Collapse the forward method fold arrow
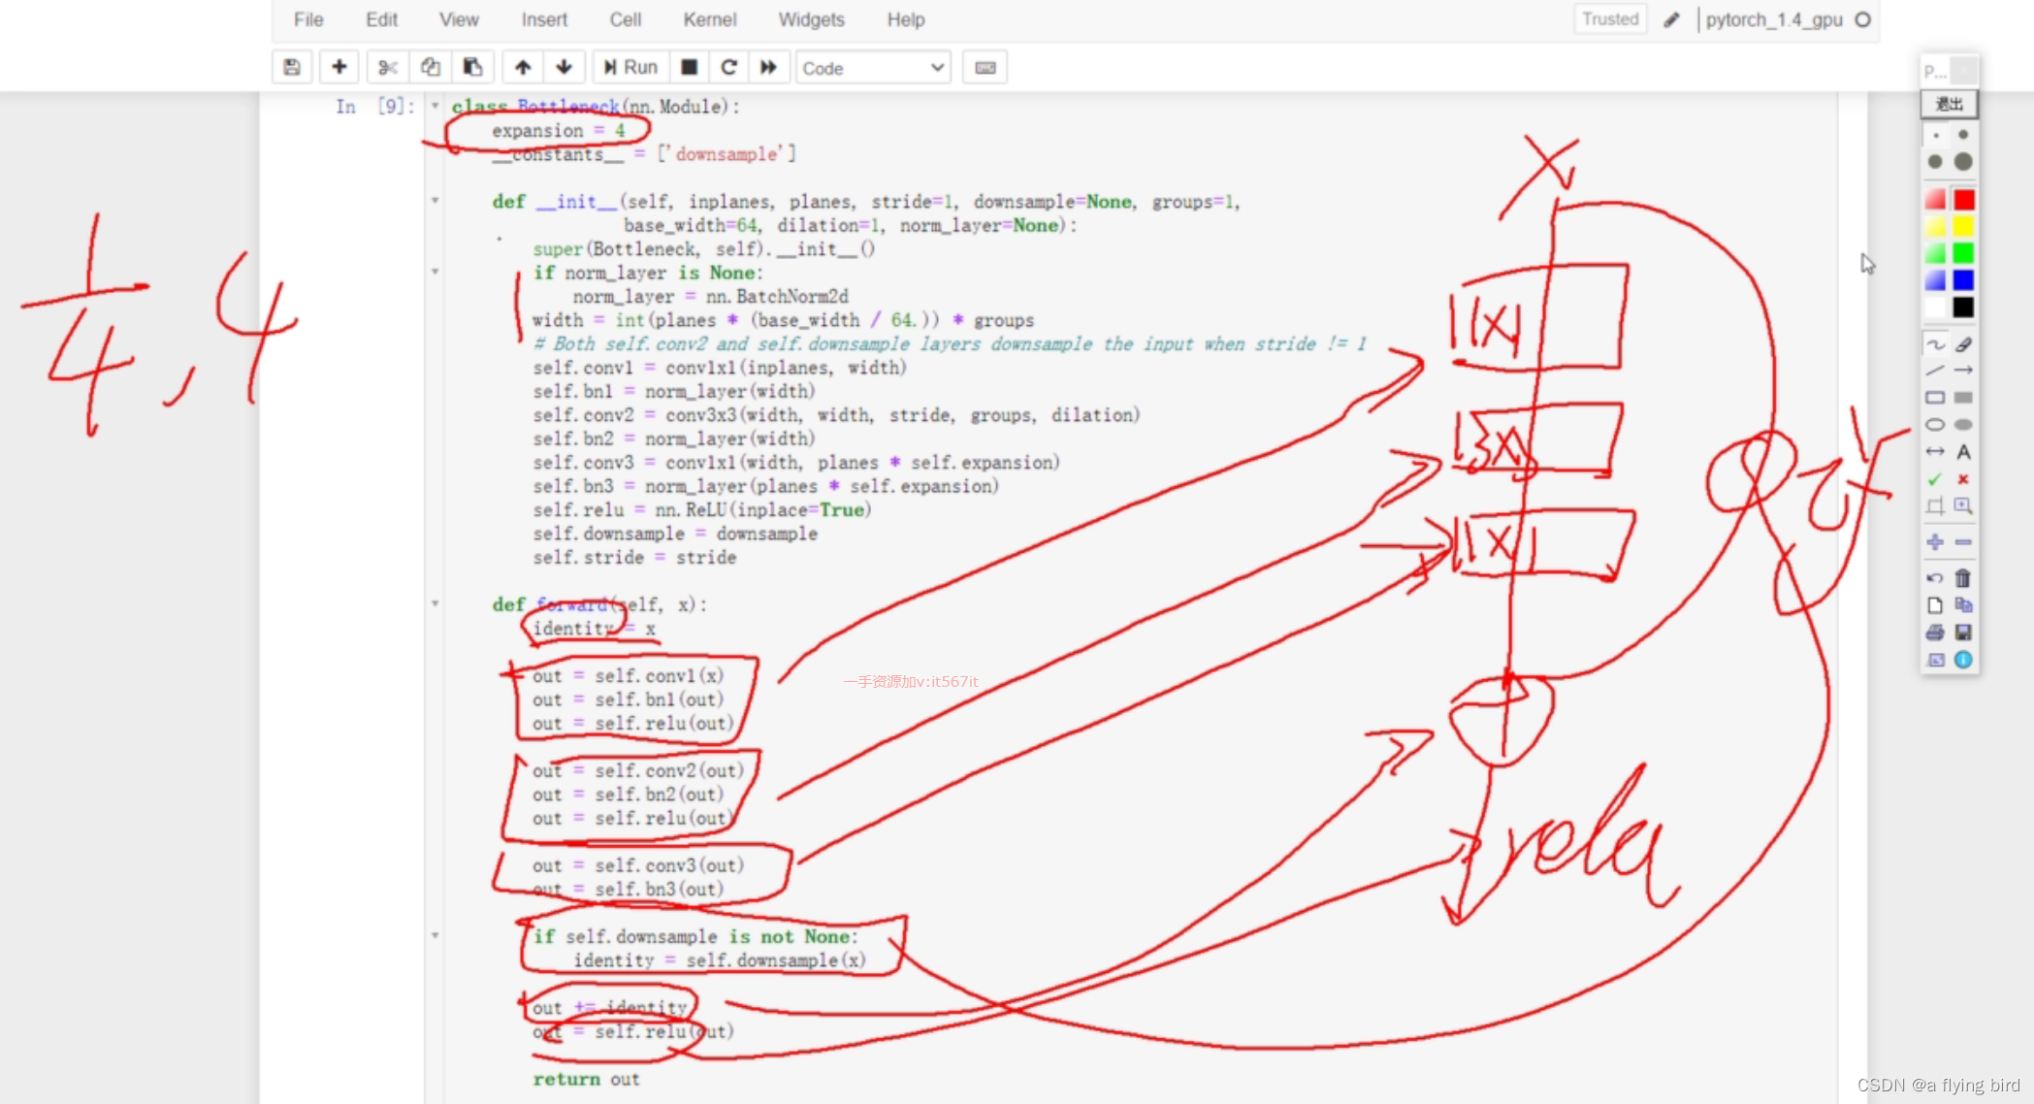This screenshot has height=1104, width=2034. click(436, 603)
